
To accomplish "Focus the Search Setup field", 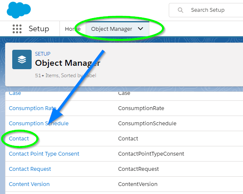I will tap(206, 10).
